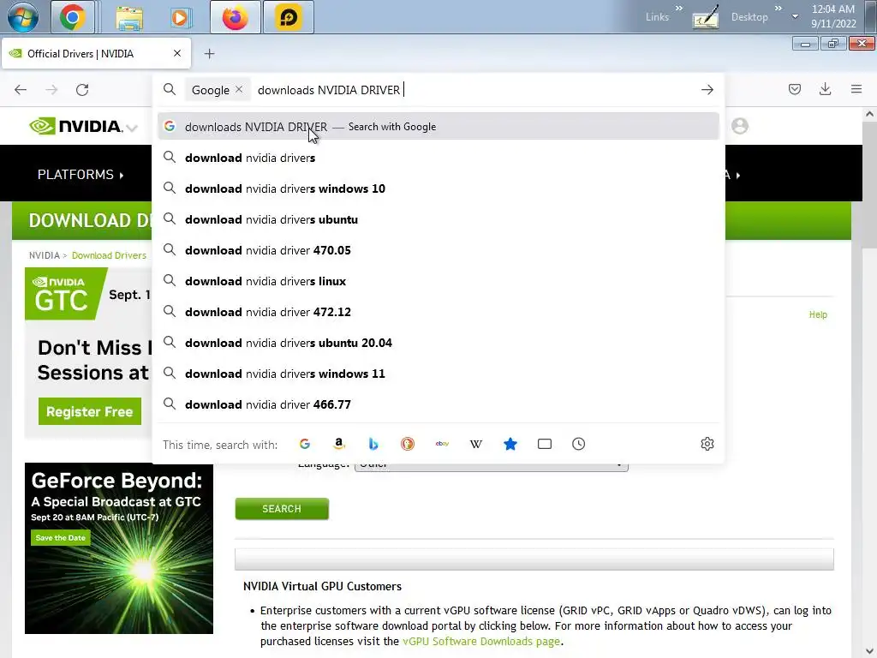The width and height of the screenshot is (877, 658).
Task: Pick suggestion 'download nvidia driver 466.77'
Action: 438,404
